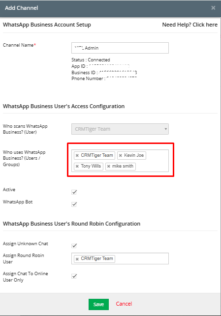Click the Channel Name input field
The image size is (221, 316).
click(120, 48)
